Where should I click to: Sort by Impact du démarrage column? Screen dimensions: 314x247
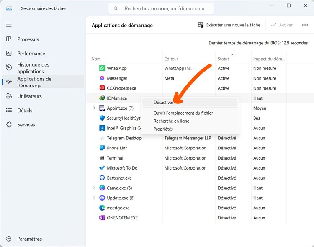[x=269, y=59]
